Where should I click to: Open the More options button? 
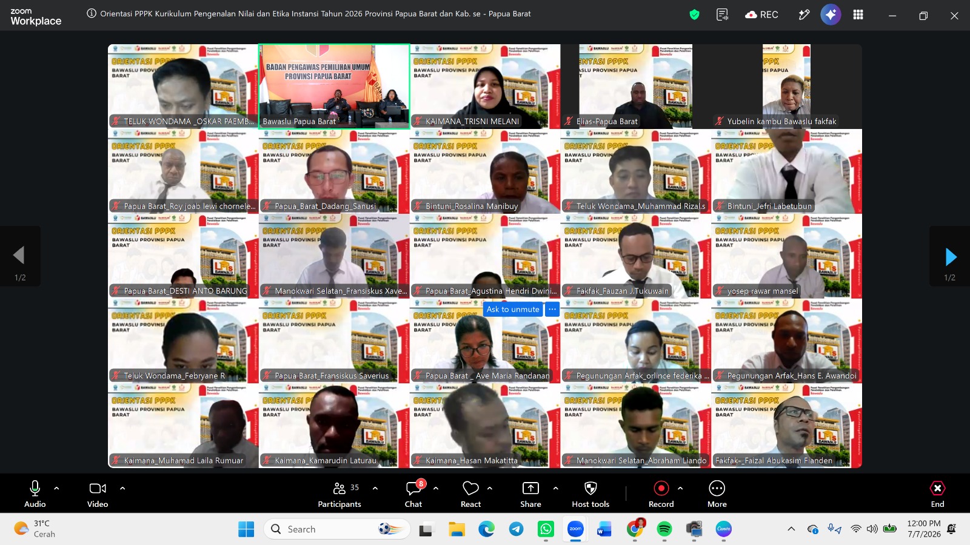pos(717,494)
